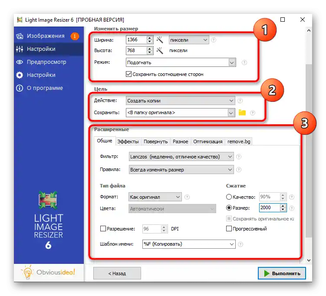Image resolution: width=326 pixels, height=296 pixels.
Task: Select the Качество radio button
Action: click(x=229, y=197)
